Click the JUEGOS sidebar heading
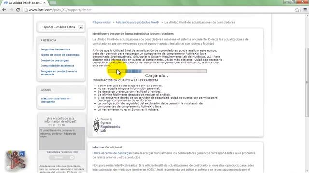 tap(45, 90)
